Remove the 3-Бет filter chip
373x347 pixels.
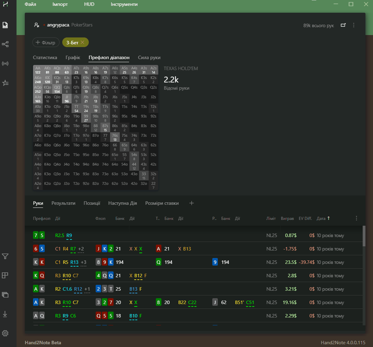tap(83, 42)
